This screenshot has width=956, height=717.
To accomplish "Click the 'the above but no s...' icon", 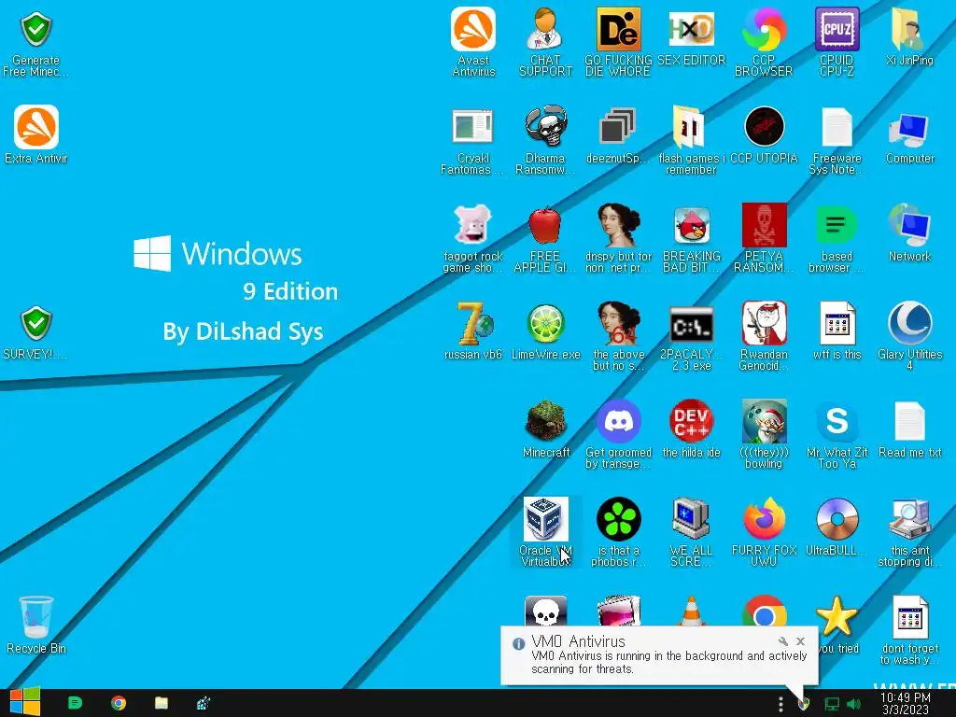I will [x=618, y=336].
